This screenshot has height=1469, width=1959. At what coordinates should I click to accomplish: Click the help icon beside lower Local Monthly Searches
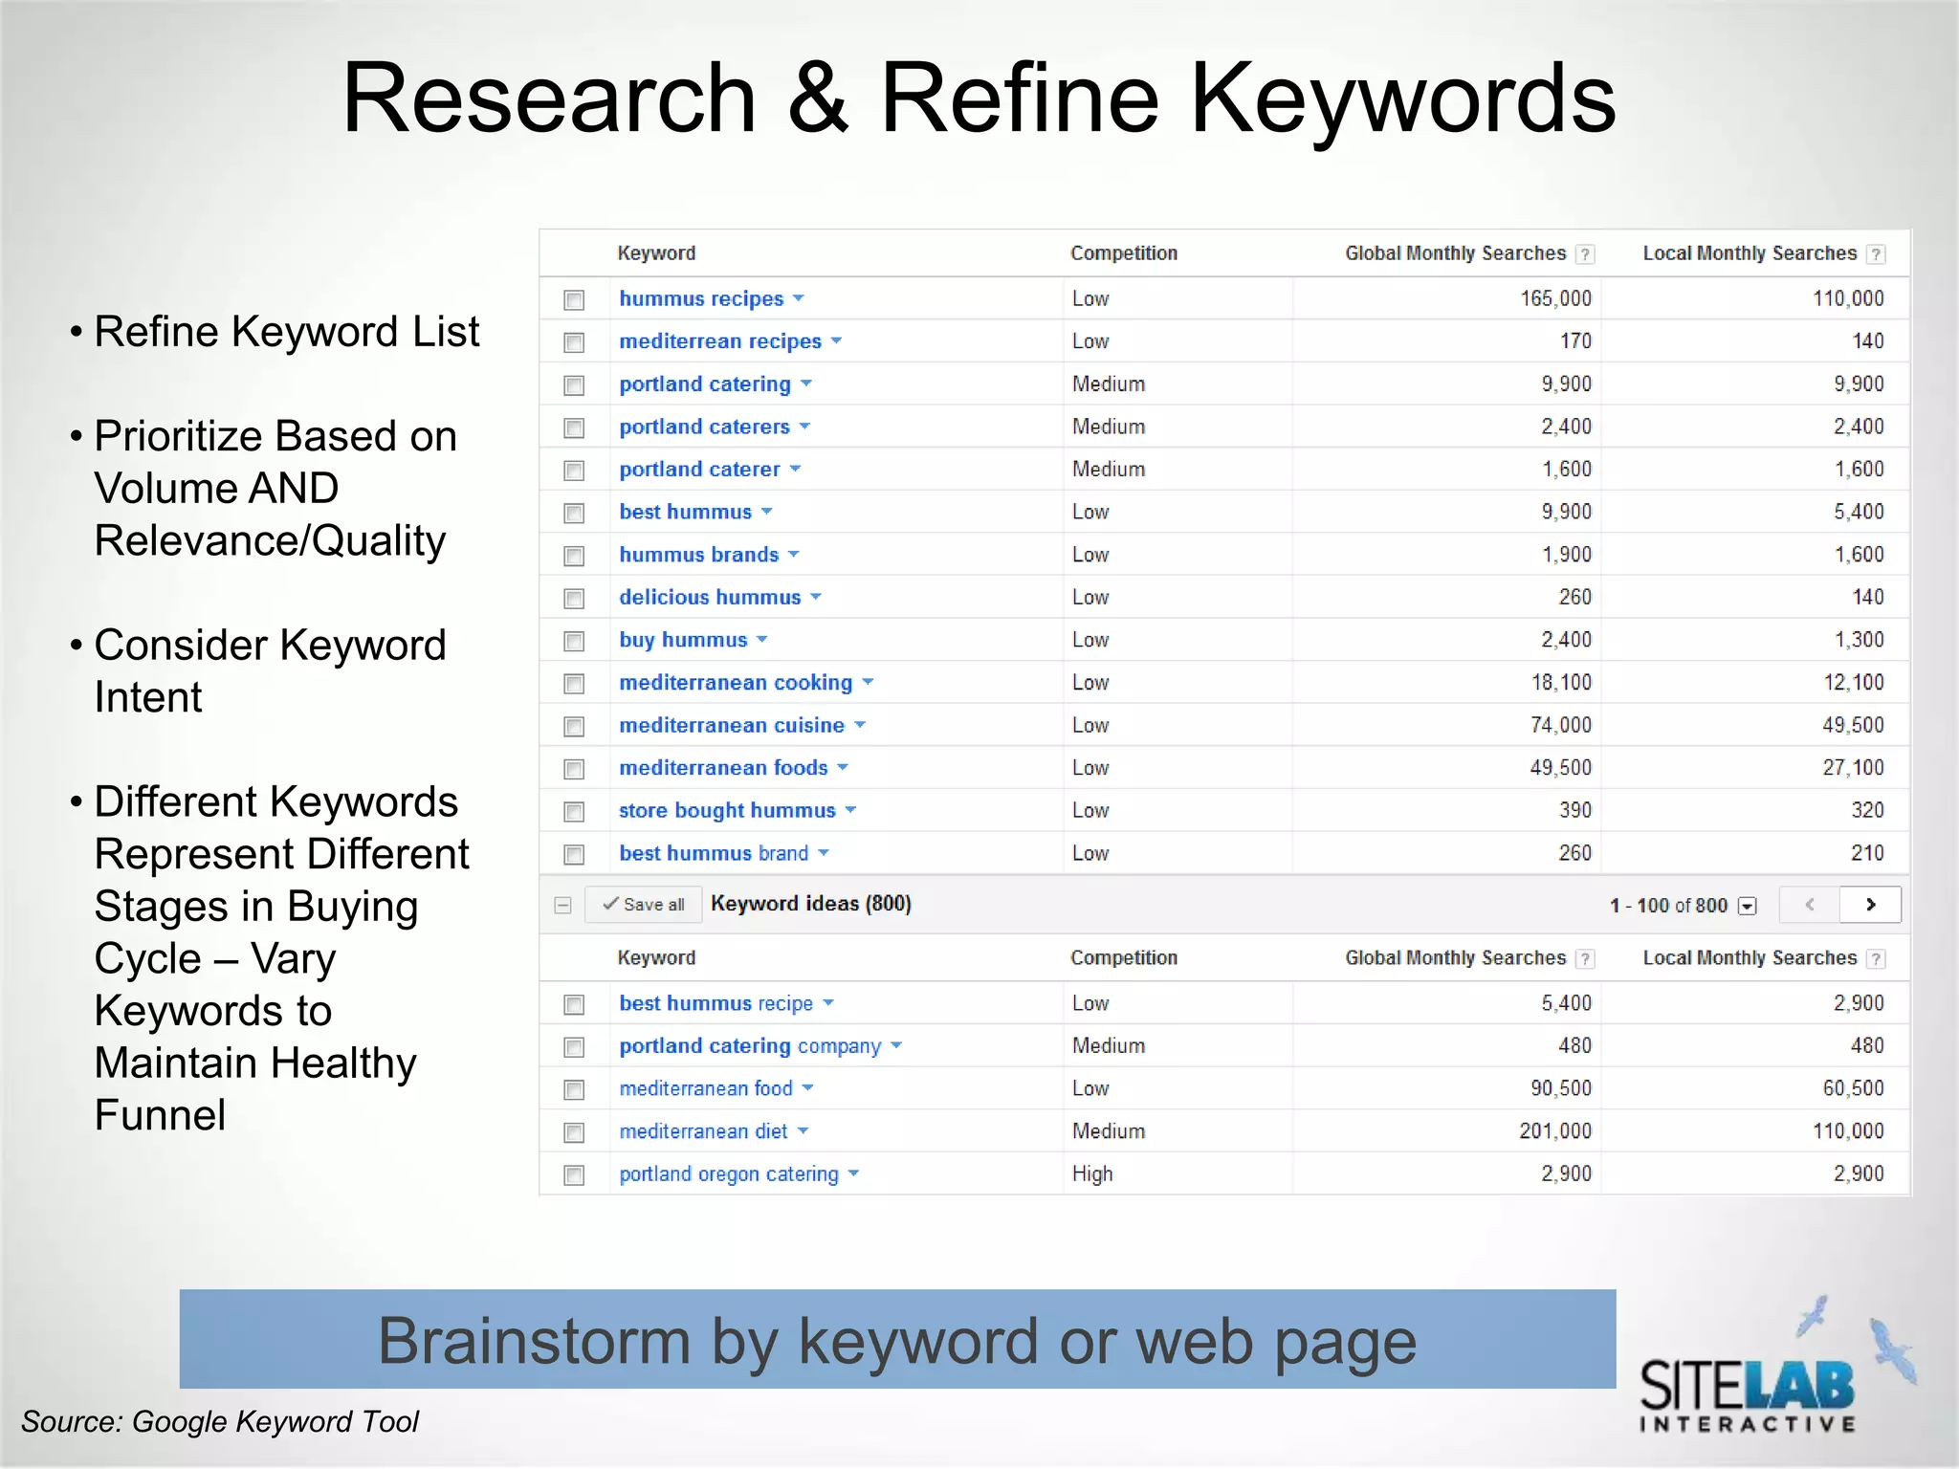(x=1876, y=959)
